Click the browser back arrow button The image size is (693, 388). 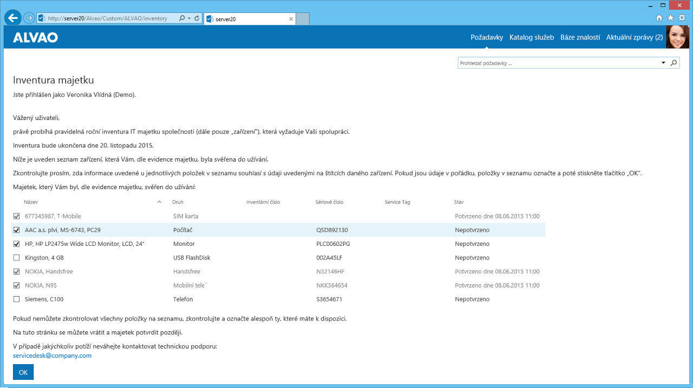12,18
